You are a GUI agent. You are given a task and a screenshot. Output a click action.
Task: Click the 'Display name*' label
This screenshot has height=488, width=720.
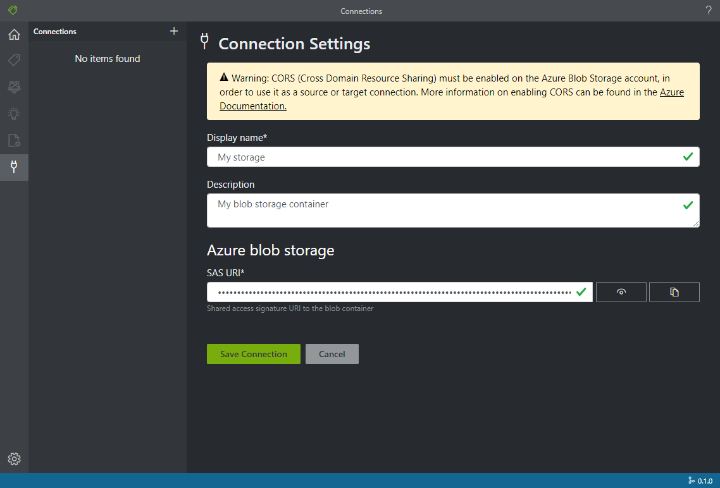tap(237, 138)
